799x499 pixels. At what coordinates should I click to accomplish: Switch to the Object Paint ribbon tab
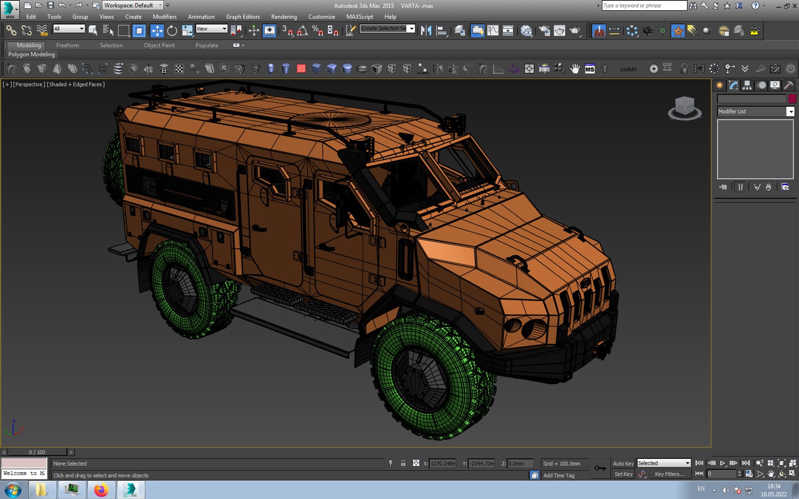coord(159,45)
